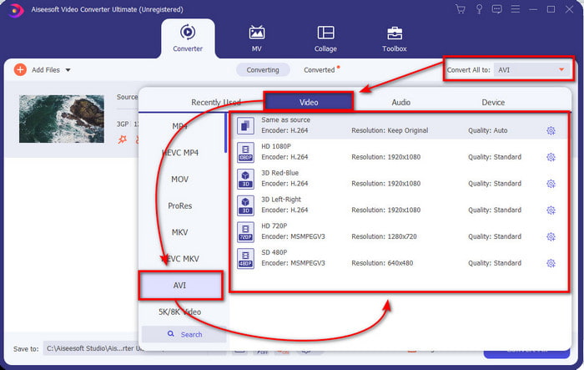
Task: Select the Audio format tab
Action: [401, 102]
